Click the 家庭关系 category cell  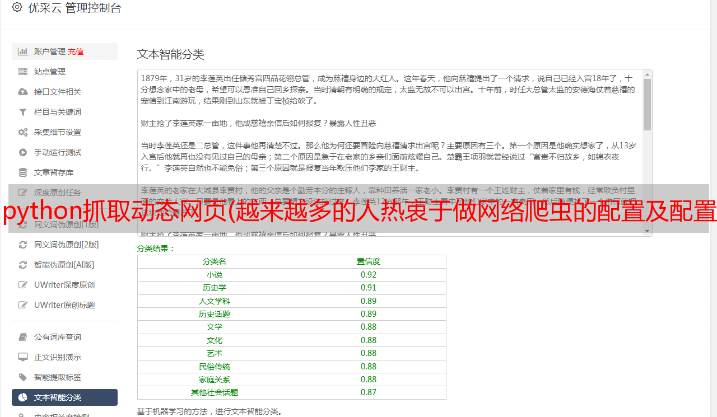[x=215, y=379]
